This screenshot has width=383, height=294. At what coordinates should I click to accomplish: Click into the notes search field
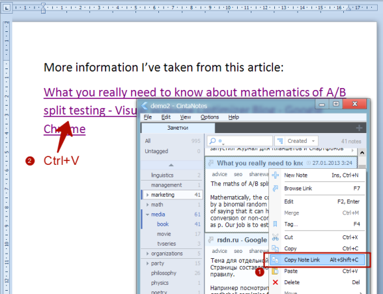(240, 141)
